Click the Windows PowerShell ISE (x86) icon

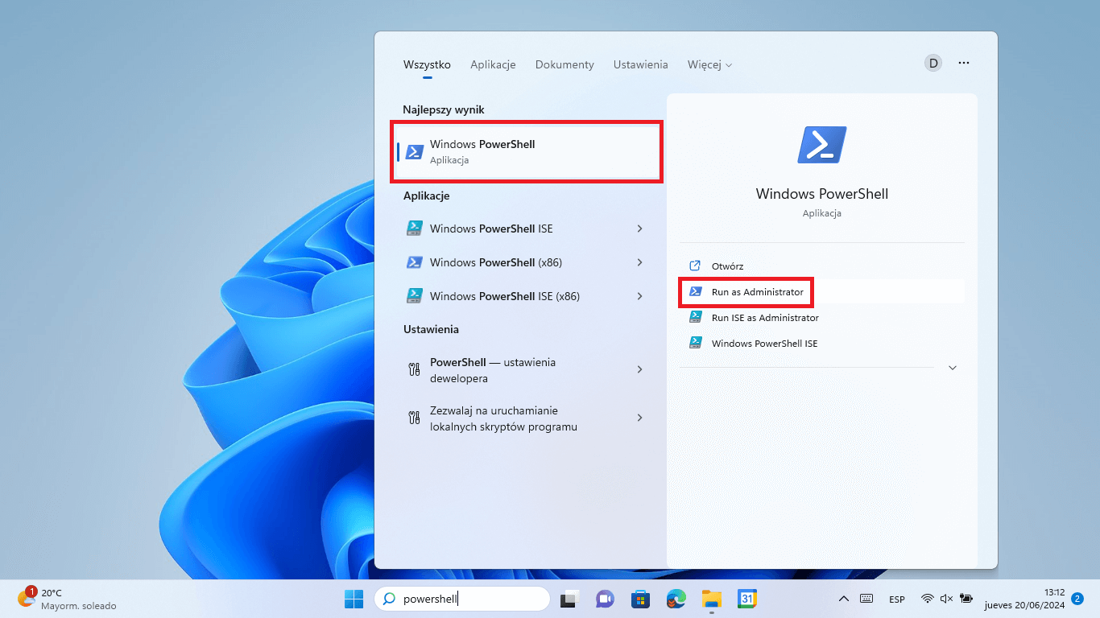[x=415, y=296]
